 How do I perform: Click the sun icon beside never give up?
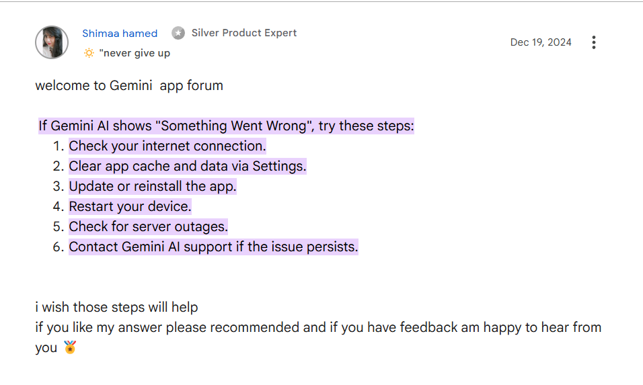[x=89, y=53]
